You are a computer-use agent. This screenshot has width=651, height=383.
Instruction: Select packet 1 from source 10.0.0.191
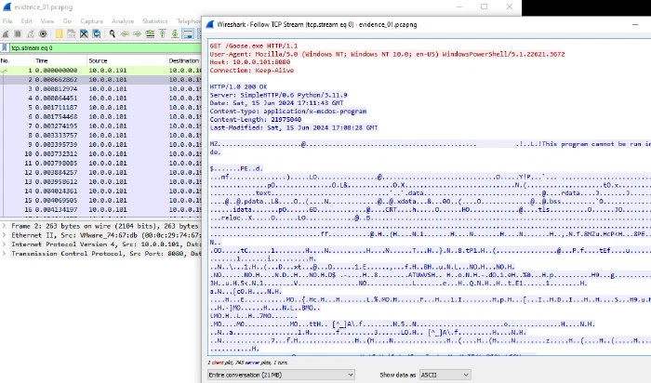click(100, 70)
